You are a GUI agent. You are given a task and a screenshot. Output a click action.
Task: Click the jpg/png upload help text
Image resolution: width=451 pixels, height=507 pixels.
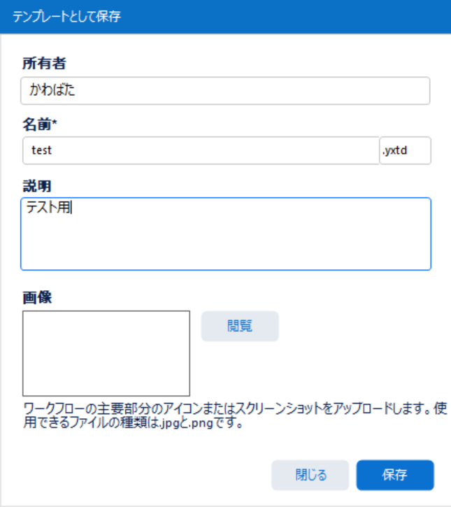[x=235, y=415]
